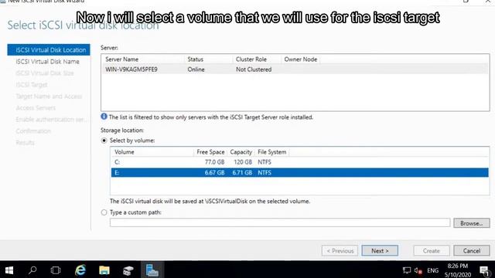The width and height of the screenshot is (495, 278).
Task: Open the clock showing 8:26 PM
Action: coord(458,270)
